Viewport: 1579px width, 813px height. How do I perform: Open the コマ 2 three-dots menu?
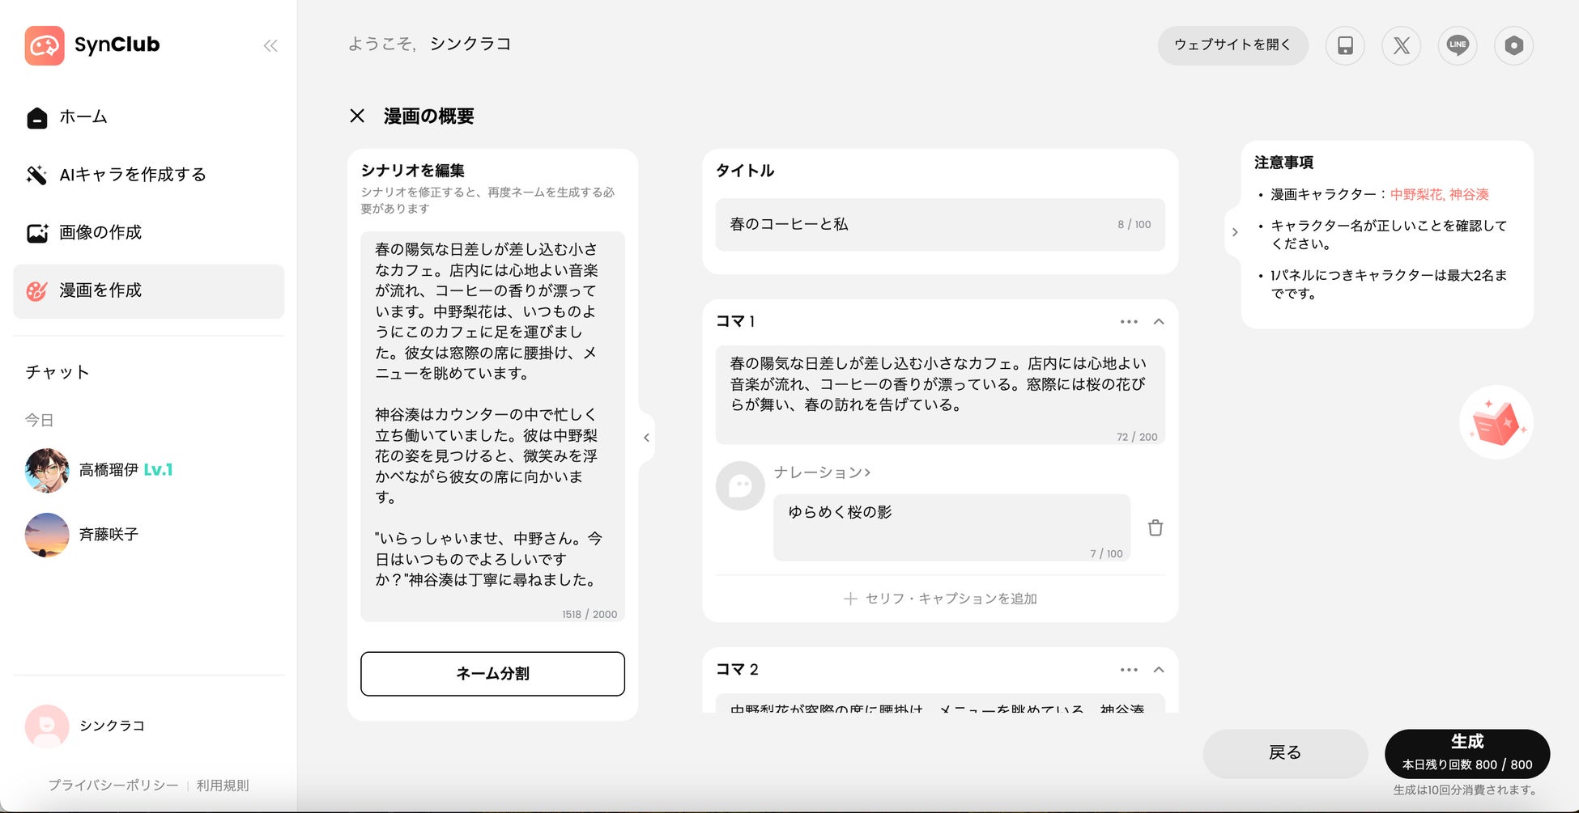click(1129, 670)
